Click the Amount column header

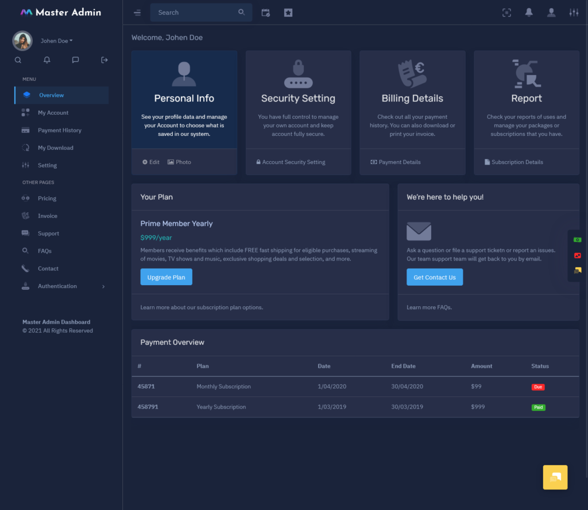(482, 366)
